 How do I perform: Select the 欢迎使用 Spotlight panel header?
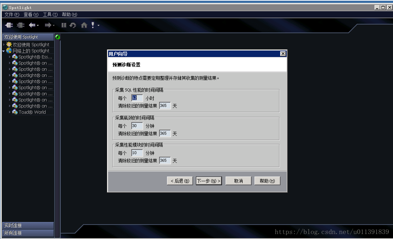28,37
